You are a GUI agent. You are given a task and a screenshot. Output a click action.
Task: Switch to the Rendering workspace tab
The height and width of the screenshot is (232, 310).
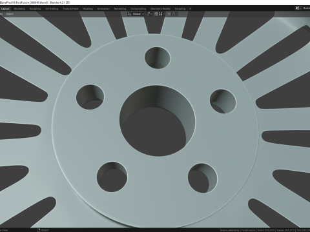(x=120, y=9)
